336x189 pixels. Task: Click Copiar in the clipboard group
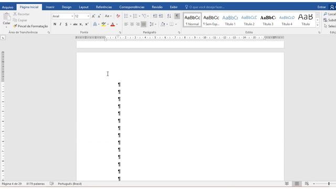[x=20, y=20]
